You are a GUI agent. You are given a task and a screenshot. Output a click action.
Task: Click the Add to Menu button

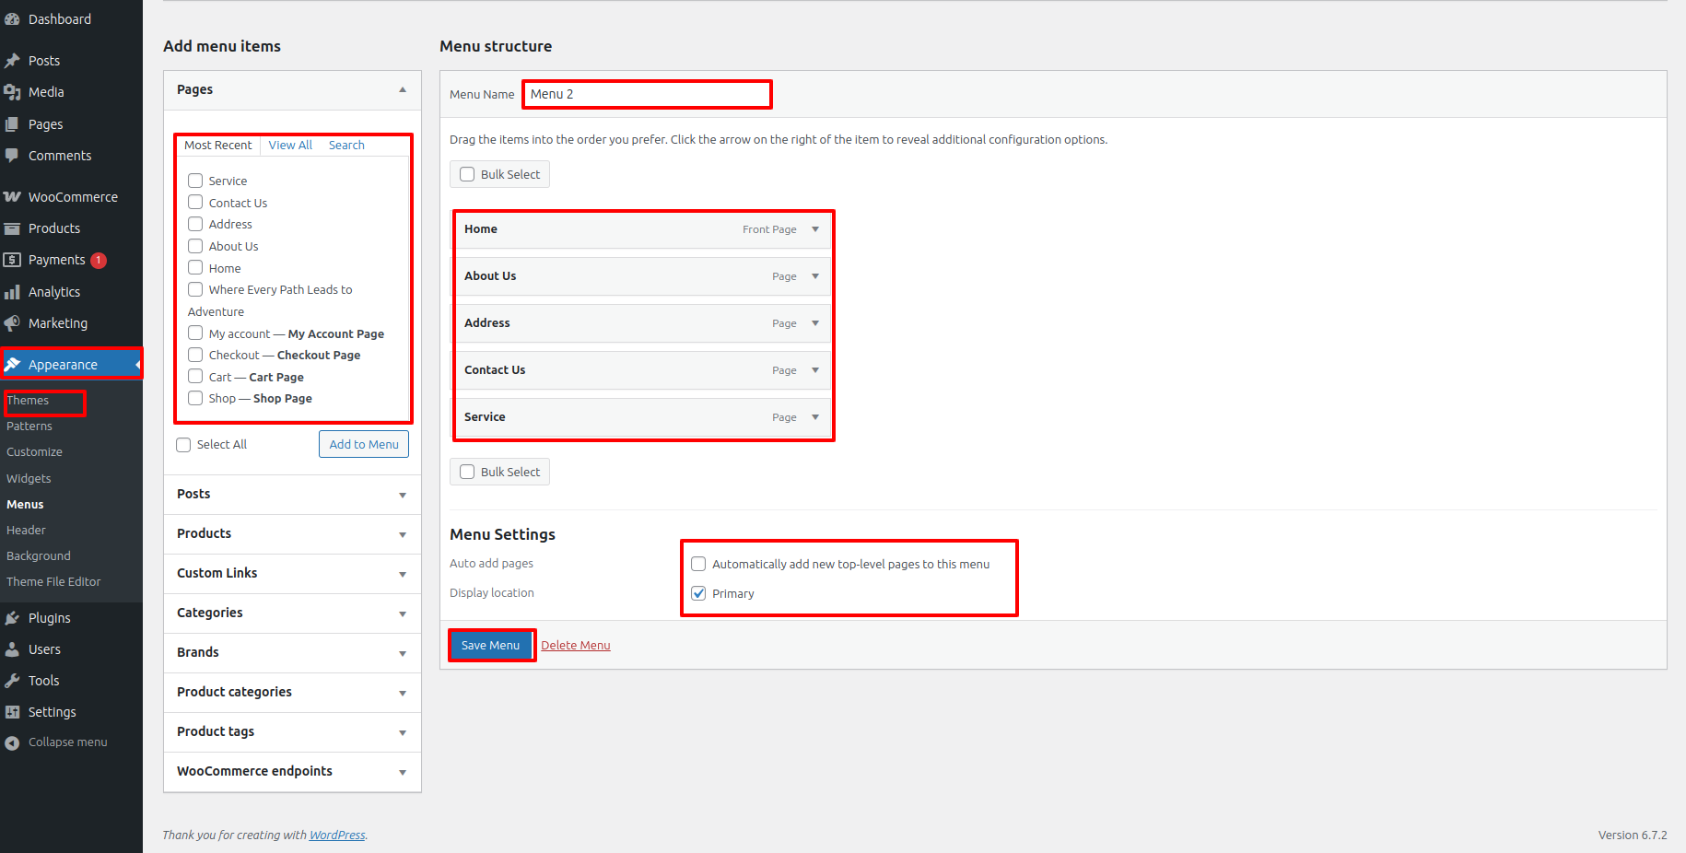point(364,444)
